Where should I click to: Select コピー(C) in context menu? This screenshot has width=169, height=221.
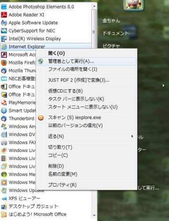[x=86, y=155]
